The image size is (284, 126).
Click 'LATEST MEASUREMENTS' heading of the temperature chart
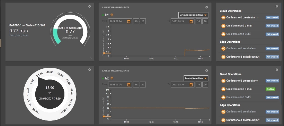pyautogui.click(x=116, y=70)
